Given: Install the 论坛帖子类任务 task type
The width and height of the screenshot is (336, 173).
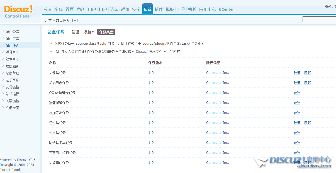Looking at the screenshot, I should [x=297, y=143].
